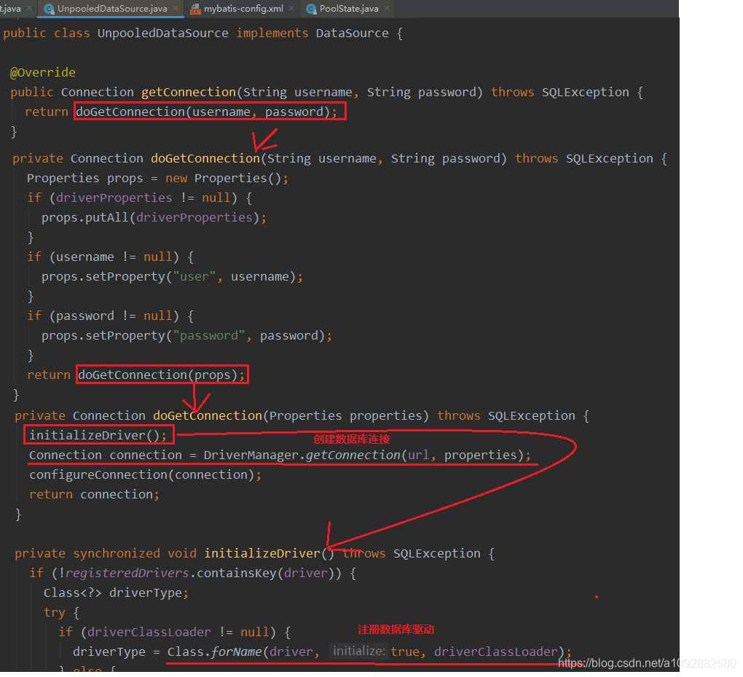Image resolution: width=743 pixels, height=677 pixels.
Task: Click initializeDriver in the synchronized method signature
Action: (x=262, y=553)
